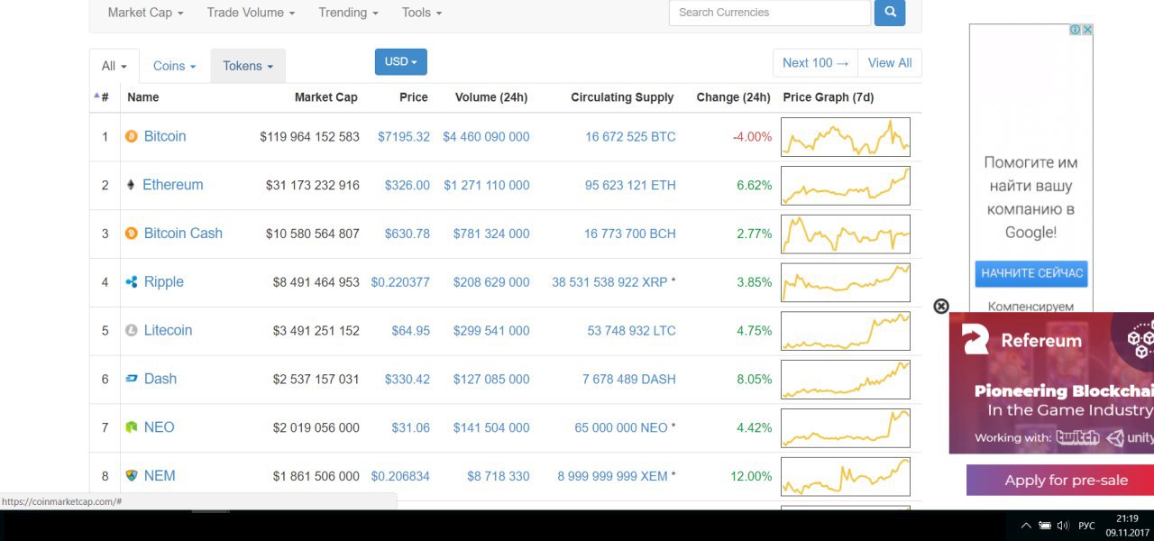Sort by Price column header
This screenshot has width=1154, height=541.
click(414, 97)
